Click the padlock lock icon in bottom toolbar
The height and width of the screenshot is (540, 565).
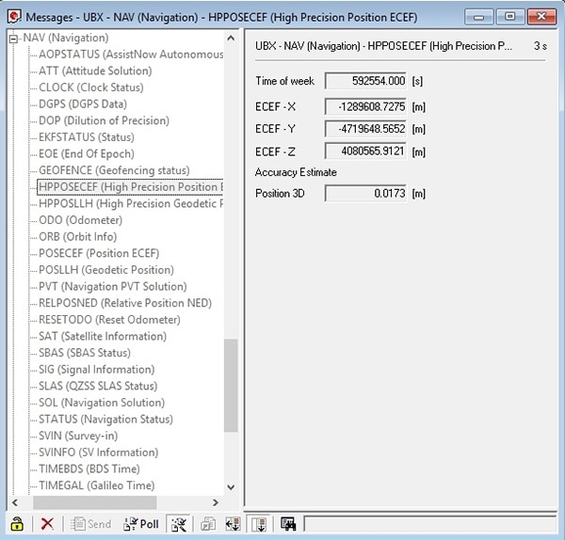click(x=16, y=524)
